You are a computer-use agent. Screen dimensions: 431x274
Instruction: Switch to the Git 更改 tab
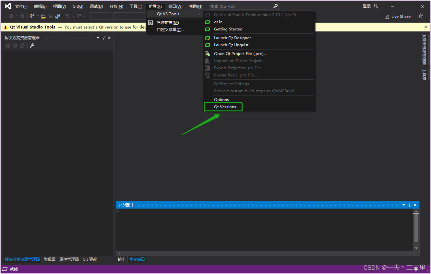pos(90,259)
